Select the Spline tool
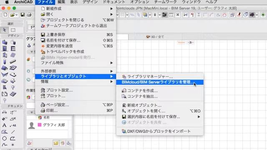This screenshot has width=267, height=150. [x=5, y=145]
